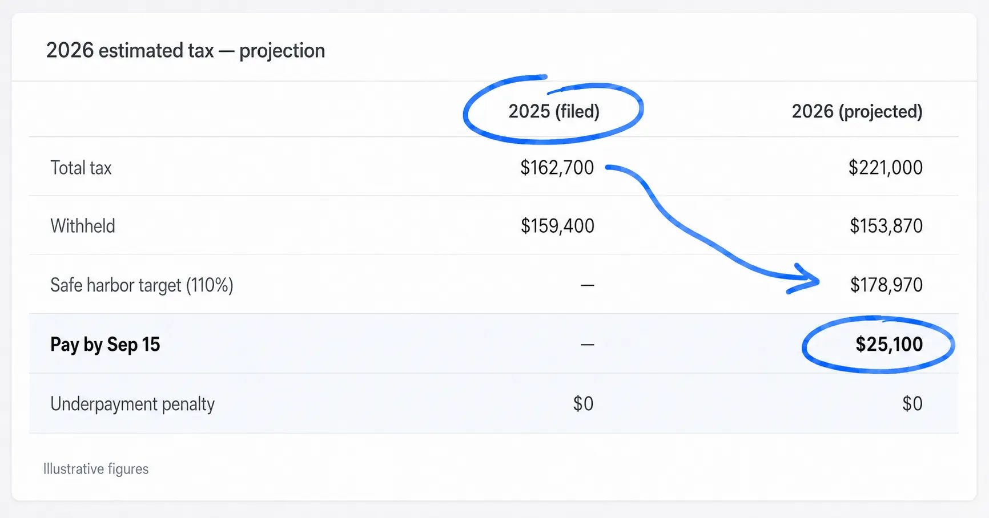Click the 'Underpayment penalty' row label
The image size is (989, 518).
click(132, 404)
